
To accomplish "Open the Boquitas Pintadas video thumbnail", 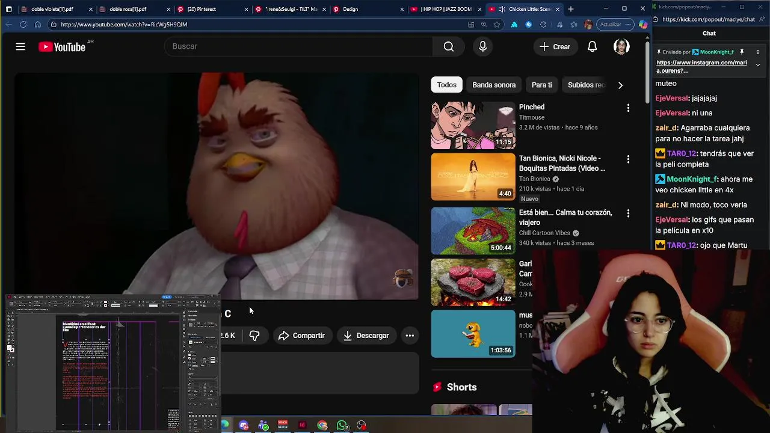I will 473,177.
